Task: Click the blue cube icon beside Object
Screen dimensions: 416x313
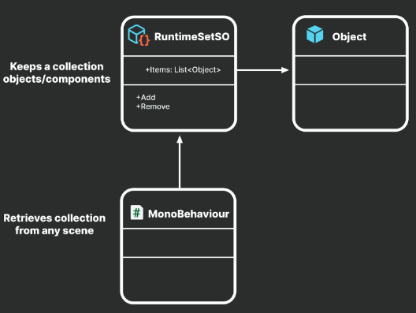Action: (x=314, y=34)
